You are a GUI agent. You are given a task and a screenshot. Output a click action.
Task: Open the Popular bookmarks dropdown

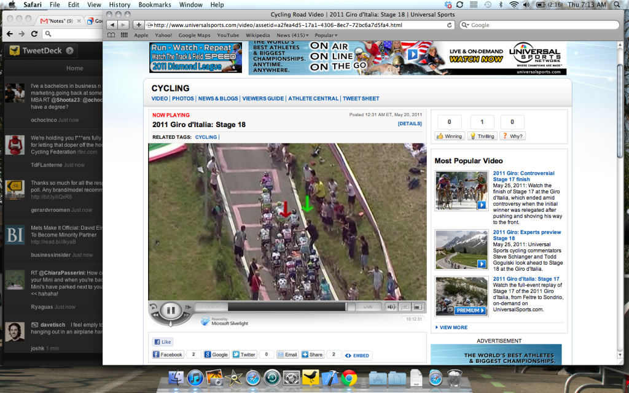click(x=326, y=35)
